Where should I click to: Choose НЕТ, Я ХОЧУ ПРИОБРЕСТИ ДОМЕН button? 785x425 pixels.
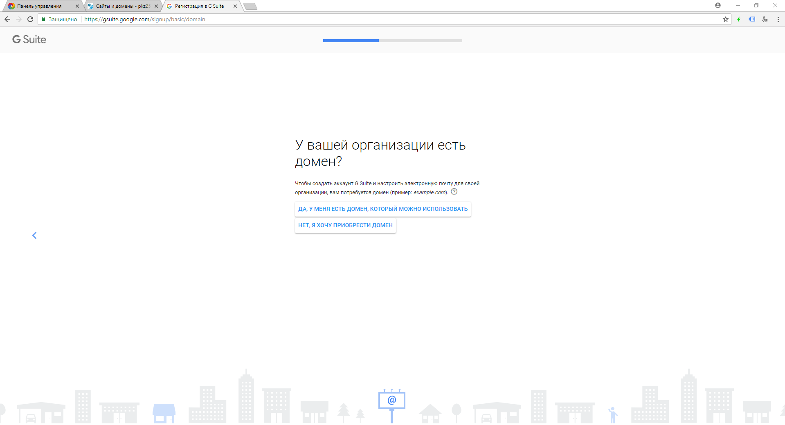pos(345,225)
